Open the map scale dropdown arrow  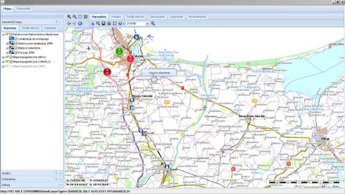pyautogui.click(x=147, y=24)
